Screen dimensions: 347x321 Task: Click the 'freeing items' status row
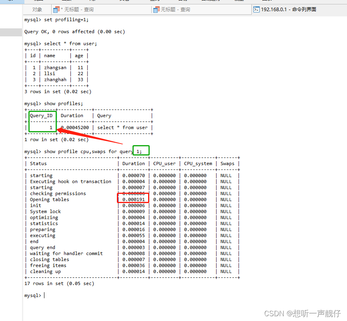48,265
